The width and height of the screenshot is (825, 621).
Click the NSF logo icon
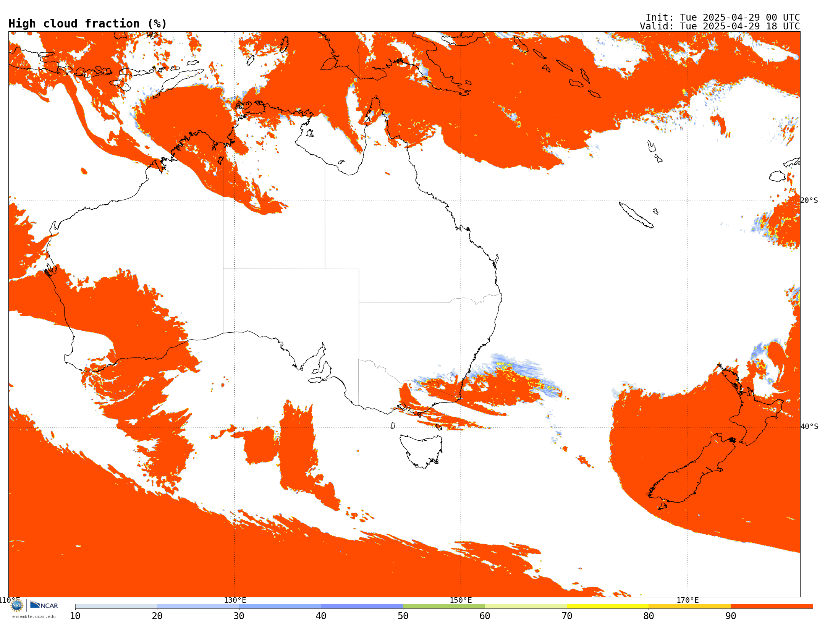tap(16, 605)
